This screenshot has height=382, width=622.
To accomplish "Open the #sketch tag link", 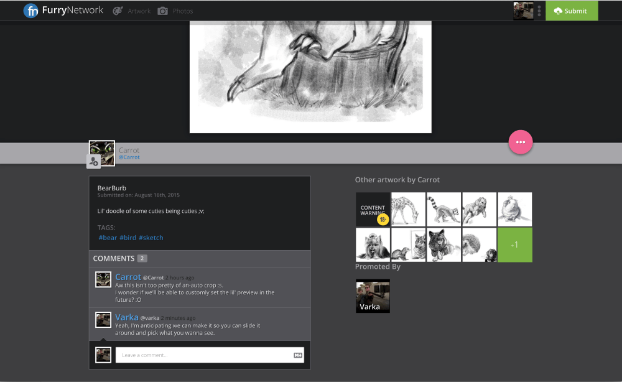I will (151, 237).
